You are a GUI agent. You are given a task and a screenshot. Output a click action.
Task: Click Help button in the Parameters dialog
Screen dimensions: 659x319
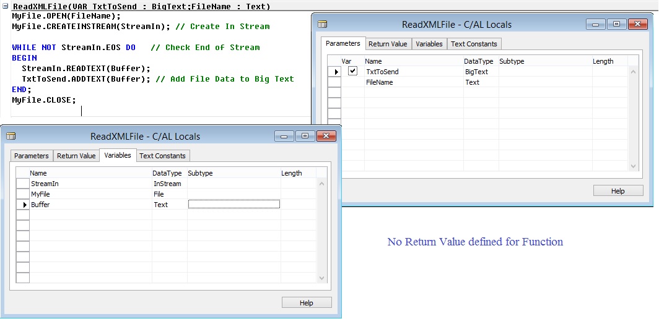coord(618,191)
